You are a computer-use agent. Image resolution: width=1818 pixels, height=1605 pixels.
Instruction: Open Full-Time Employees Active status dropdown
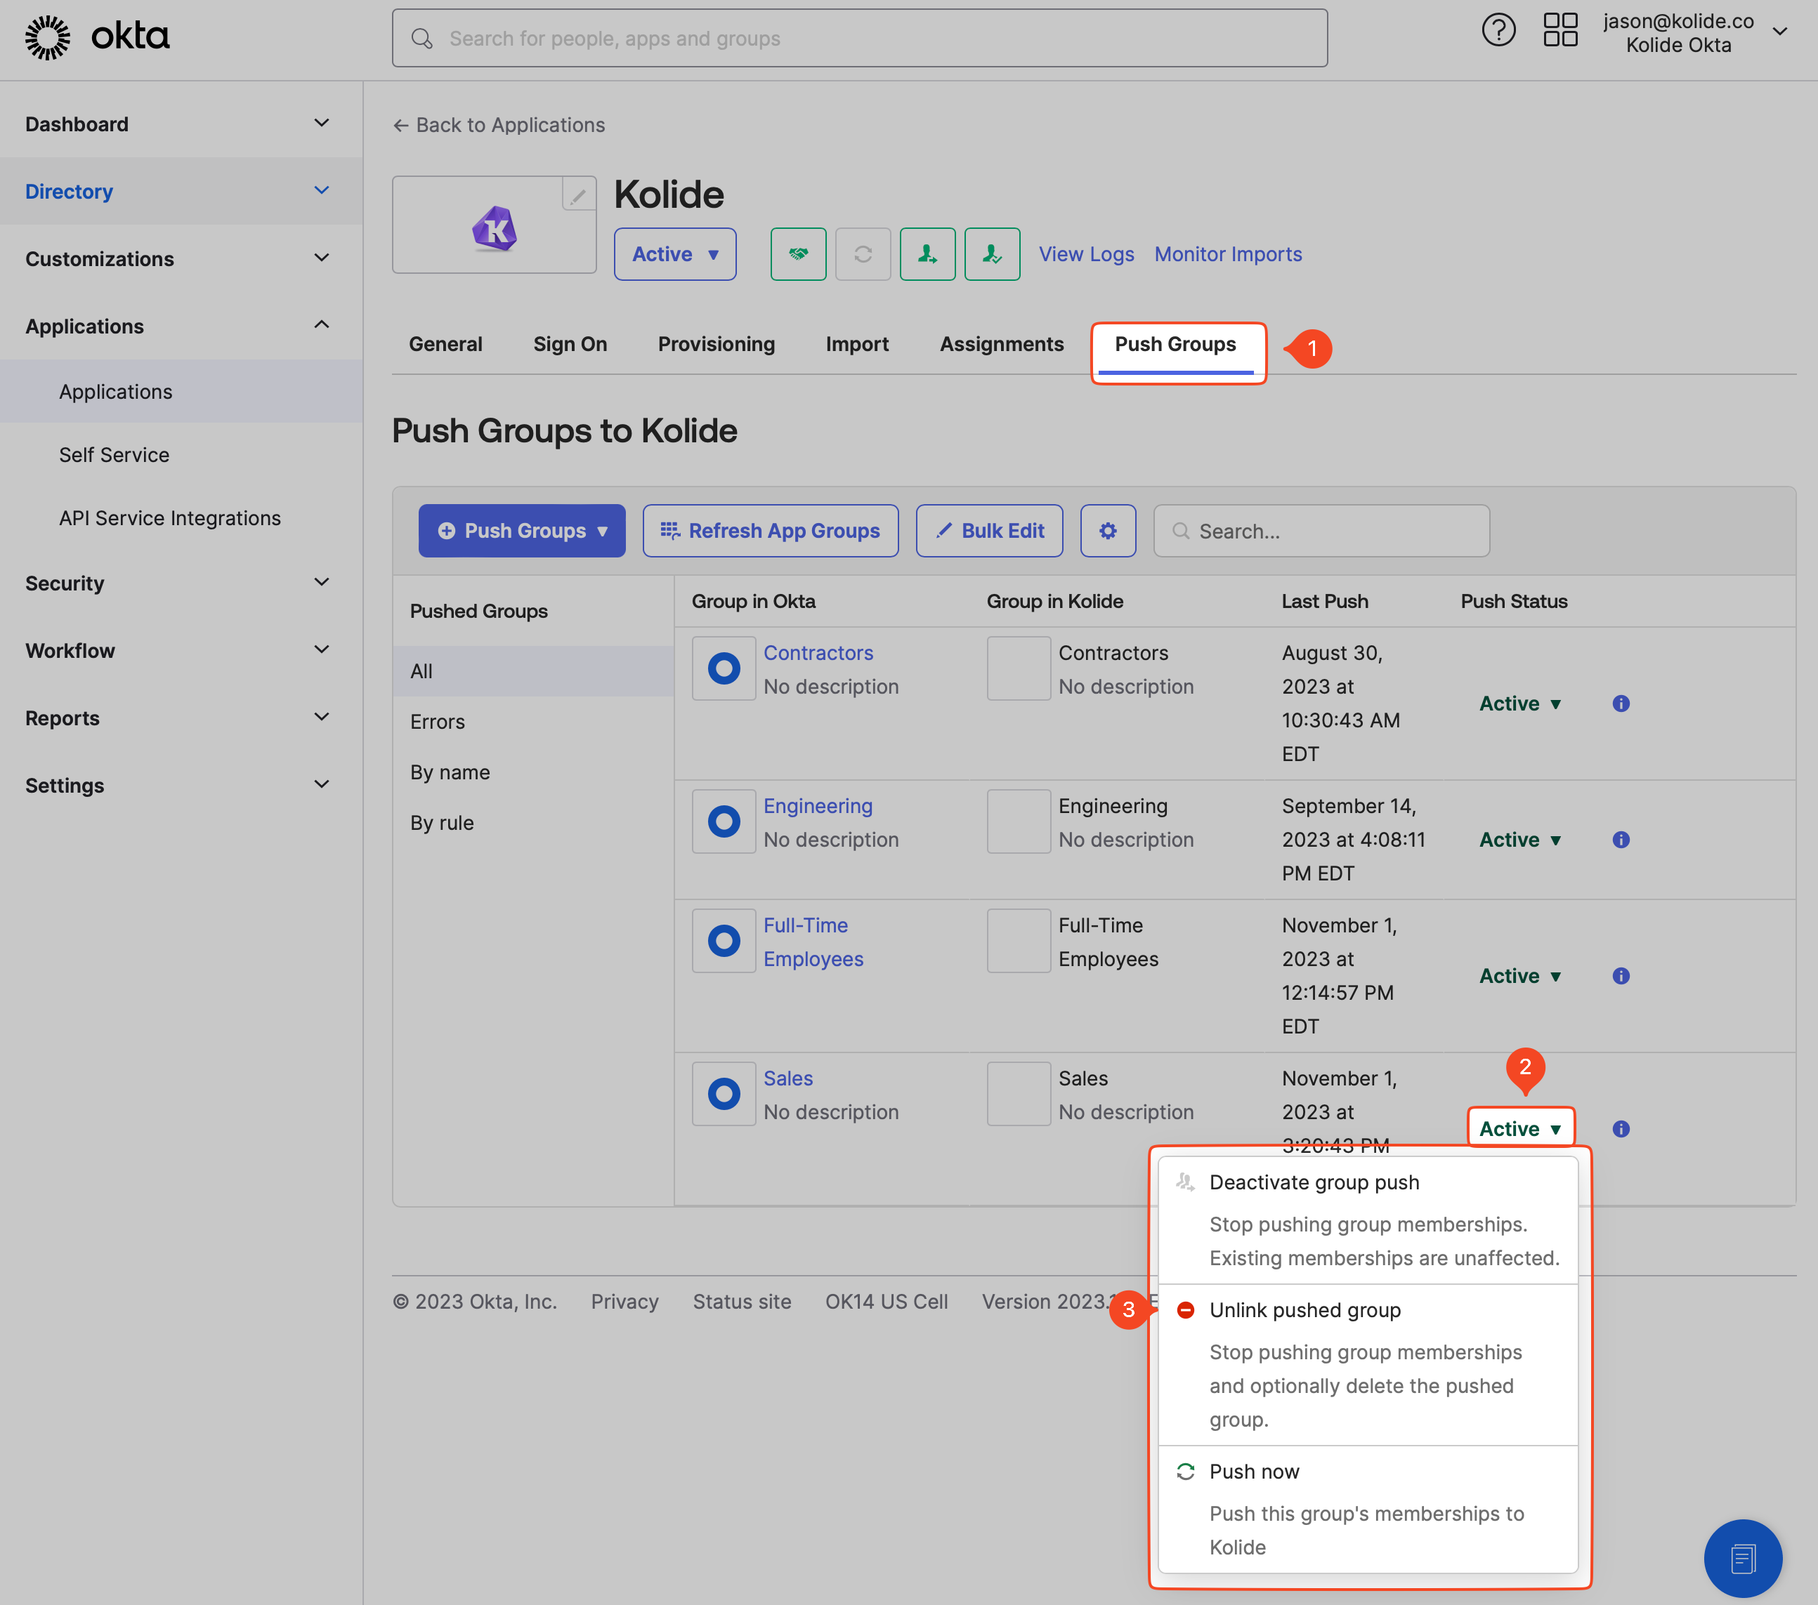point(1520,977)
